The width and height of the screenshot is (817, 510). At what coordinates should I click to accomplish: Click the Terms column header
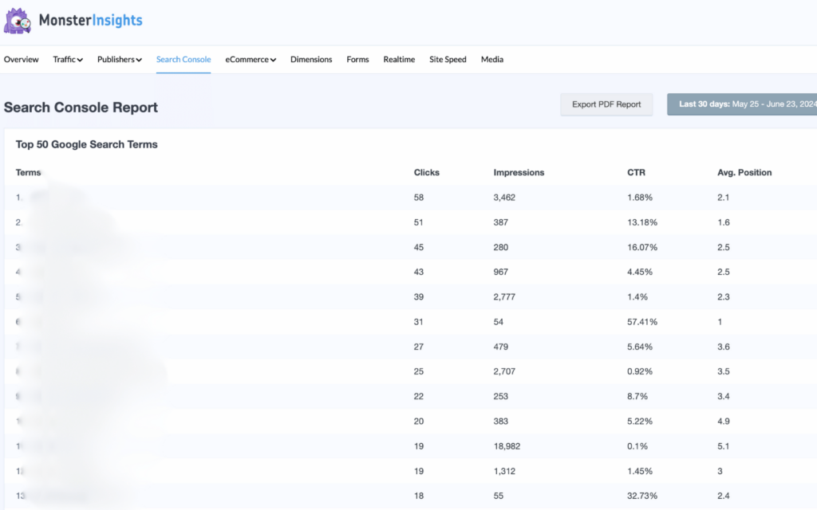pos(28,172)
